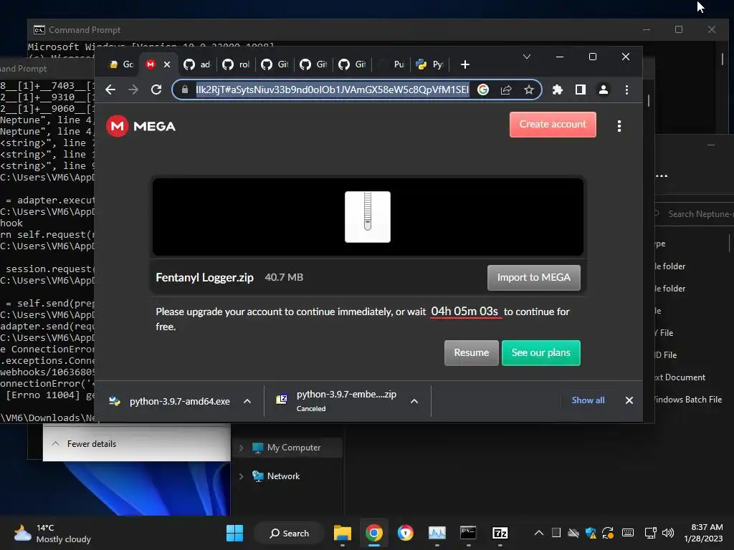
Task: Click the browser forward arrow
Action: [133, 90]
